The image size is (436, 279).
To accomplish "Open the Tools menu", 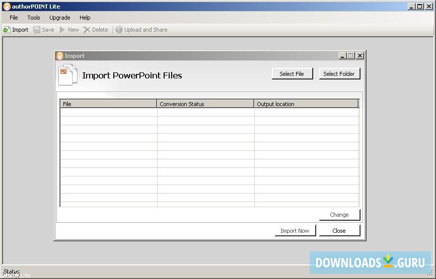I will (34, 18).
